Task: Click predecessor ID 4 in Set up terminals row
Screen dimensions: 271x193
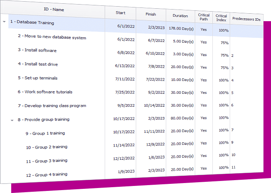Action: pyautogui.click(x=232, y=81)
